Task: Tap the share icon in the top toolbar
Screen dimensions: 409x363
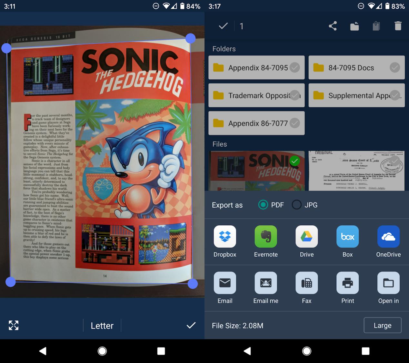Action: pyautogui.click(x=333, y=26)
